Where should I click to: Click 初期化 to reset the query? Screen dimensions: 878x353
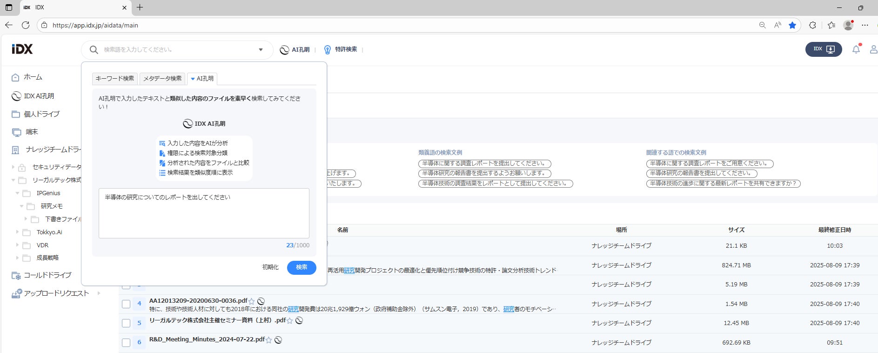270,267
